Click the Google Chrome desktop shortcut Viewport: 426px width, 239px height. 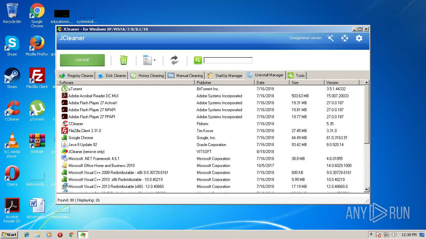tap(37, 15)
